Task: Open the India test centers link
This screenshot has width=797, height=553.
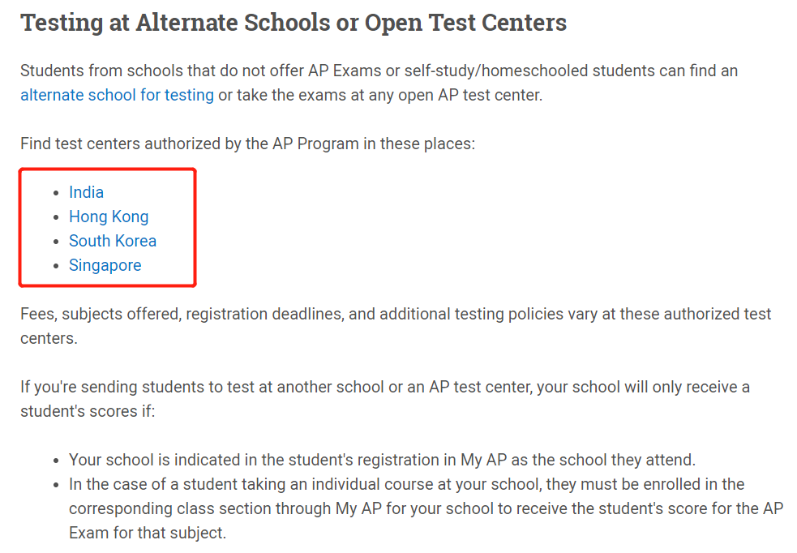Action: [87, 192]
